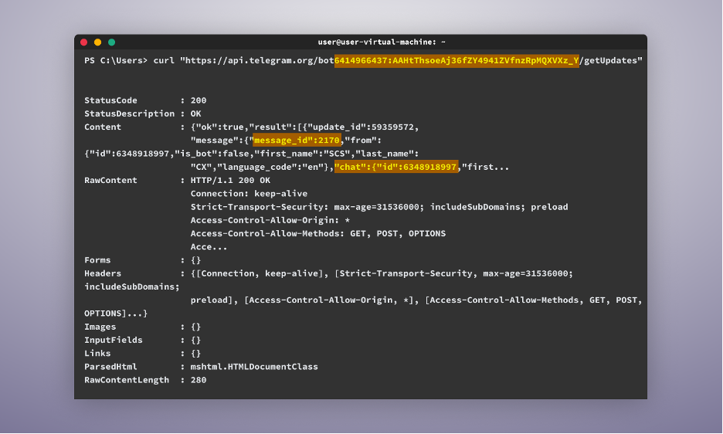
Task: Click the HTTP/1.1 200 OK line
Action: (230, 181)
